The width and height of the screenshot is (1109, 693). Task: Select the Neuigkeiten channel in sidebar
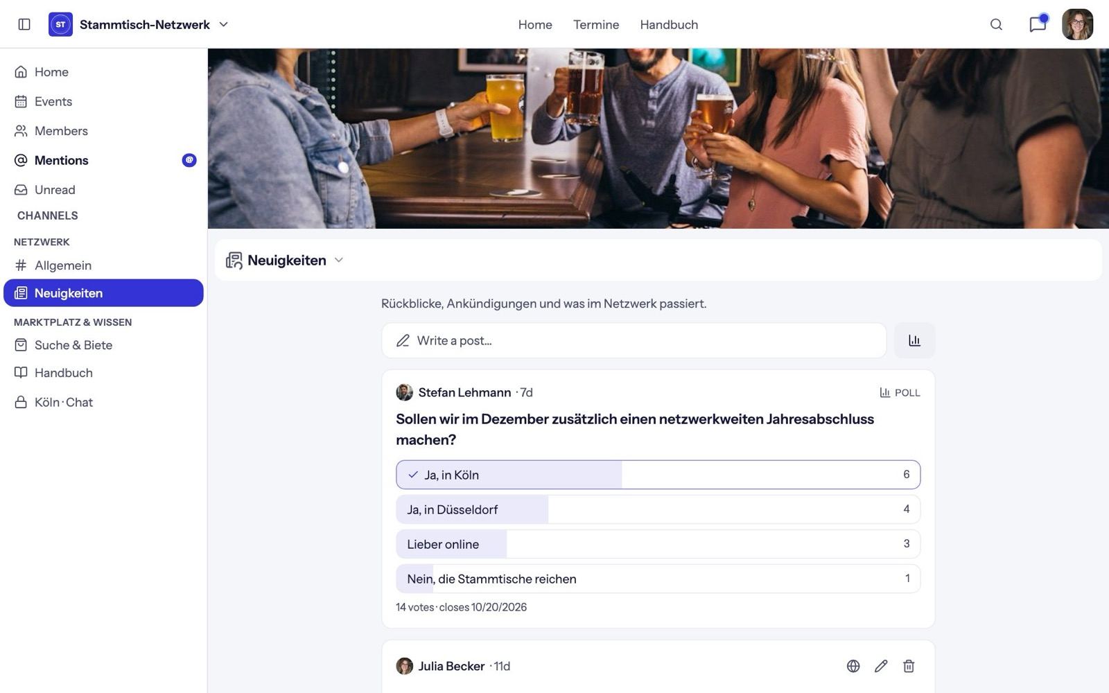103,293
